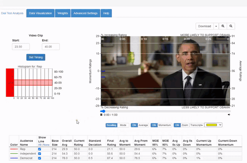Viewport: 247px width, 163px height.
Task: Pause the video with the pause icon
Action: tap(101, 115)
